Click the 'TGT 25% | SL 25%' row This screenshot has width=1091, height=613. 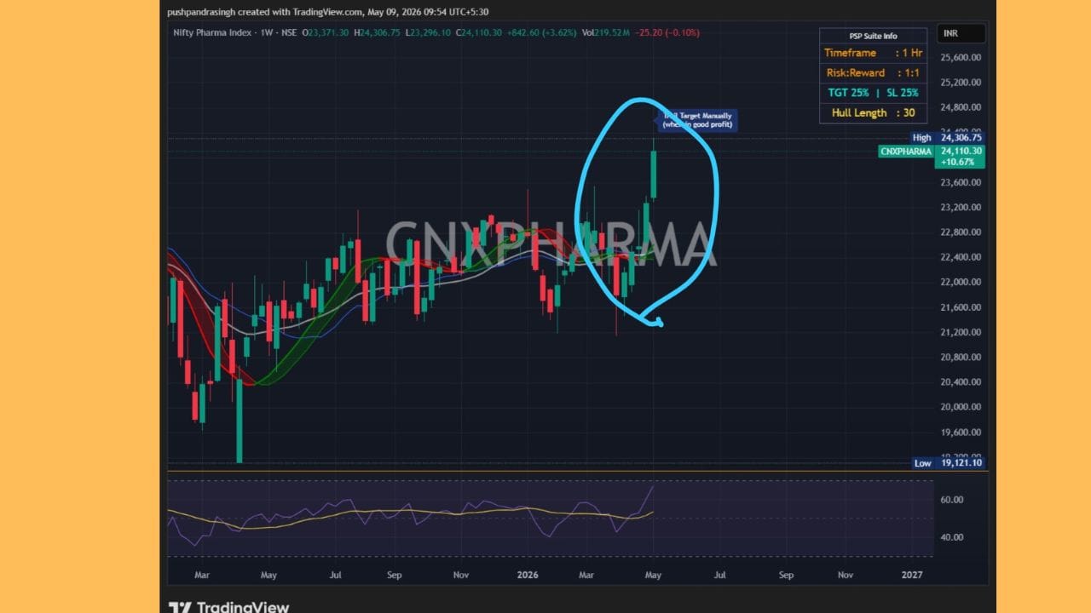pos(873,93)
